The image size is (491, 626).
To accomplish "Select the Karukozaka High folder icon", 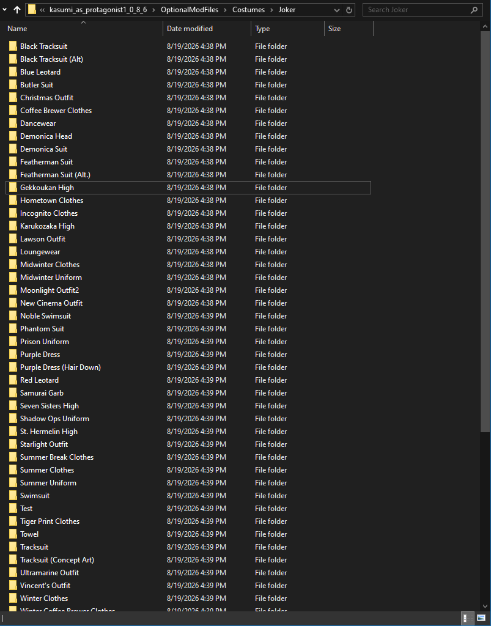I will point(13,226).
